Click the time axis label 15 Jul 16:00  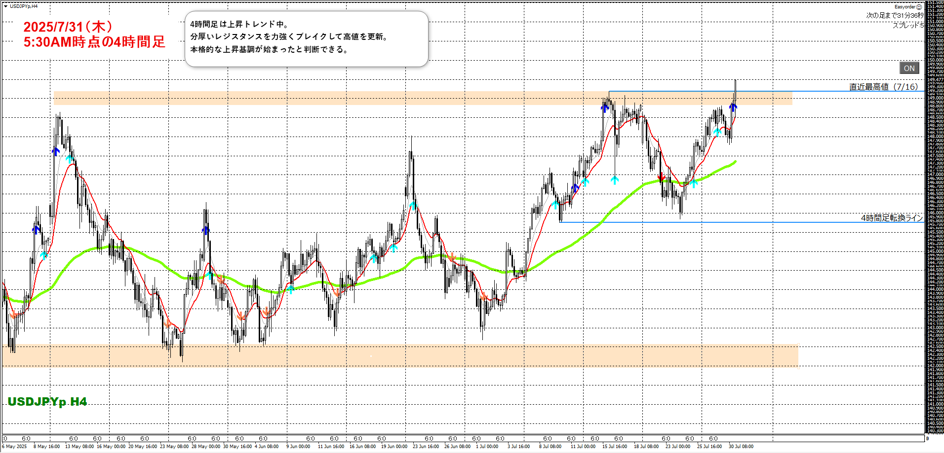[x=615, y=447]
